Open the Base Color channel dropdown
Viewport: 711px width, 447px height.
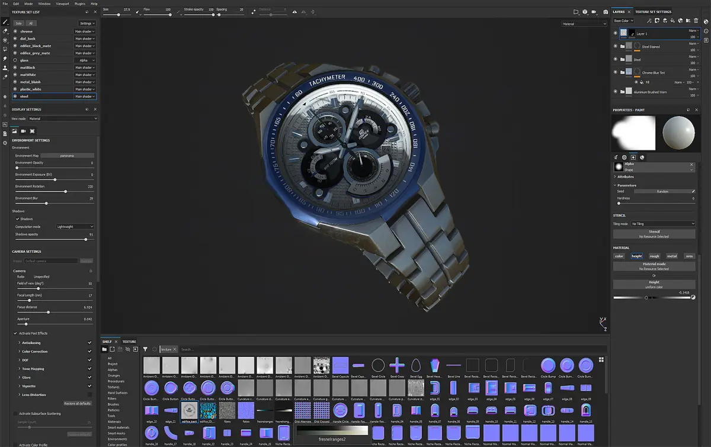pyautogui.click(x=623, y=21)
